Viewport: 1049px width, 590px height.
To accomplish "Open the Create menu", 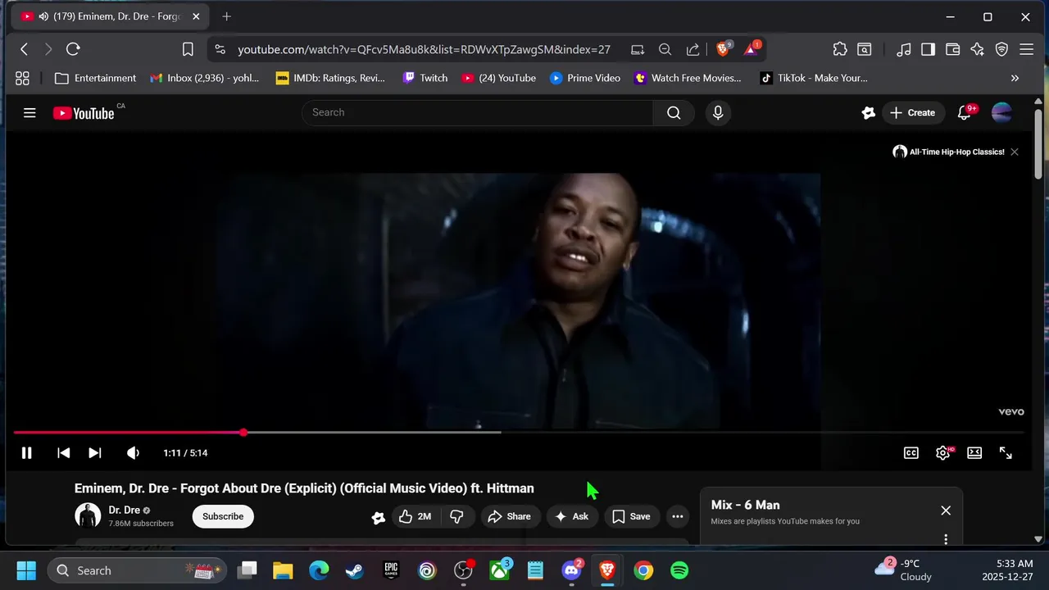I will (x=912, y=112).
